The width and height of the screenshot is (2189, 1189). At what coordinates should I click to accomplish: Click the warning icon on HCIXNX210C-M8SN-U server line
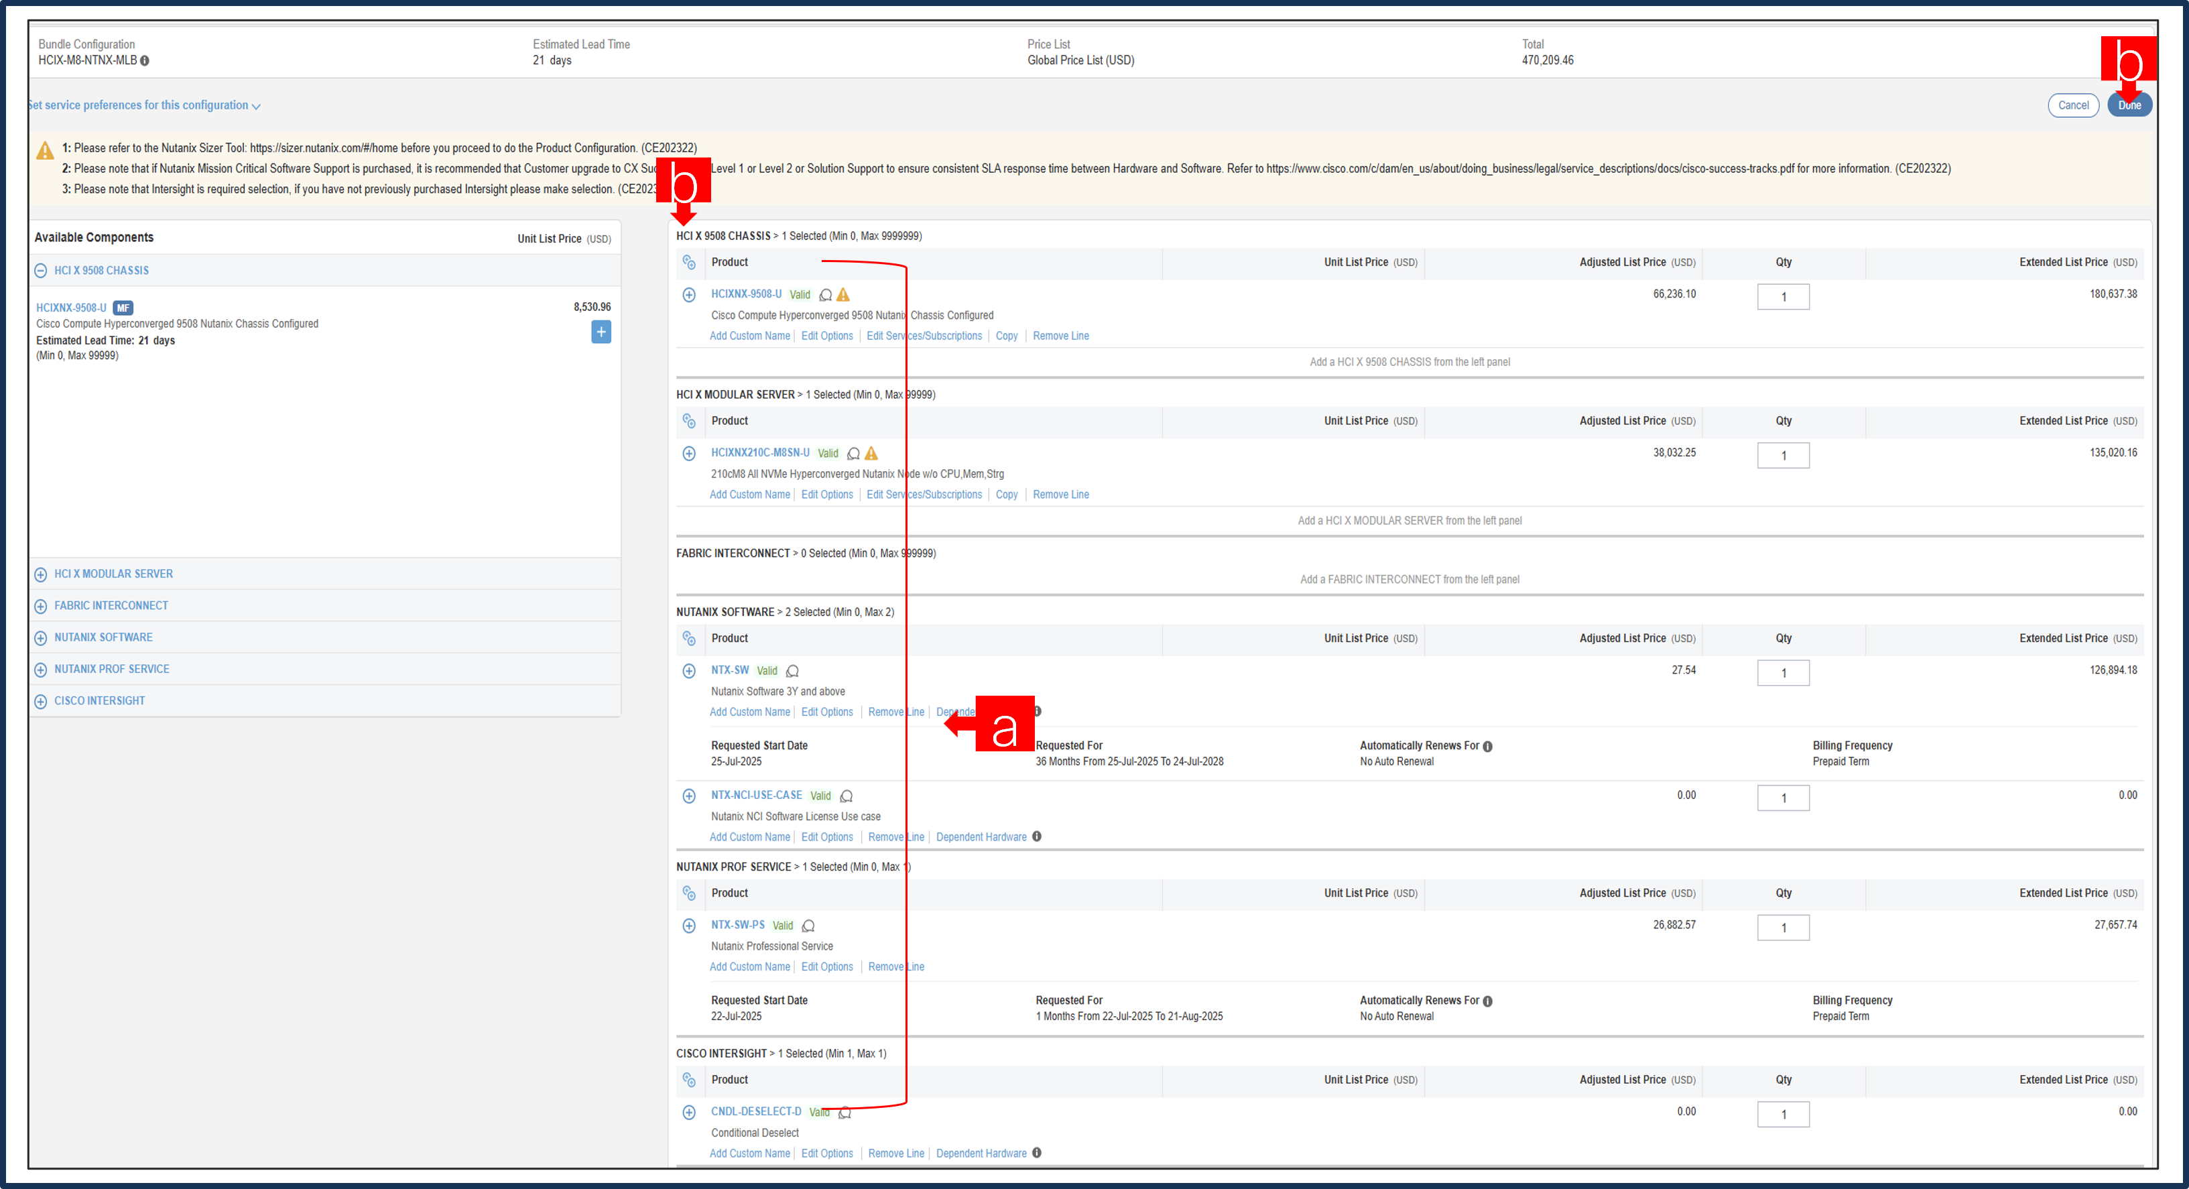pyautogui.click(x=871, y=453)
